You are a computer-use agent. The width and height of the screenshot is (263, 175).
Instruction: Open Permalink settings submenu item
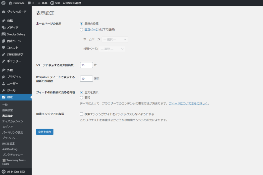[x=13, y=132]
